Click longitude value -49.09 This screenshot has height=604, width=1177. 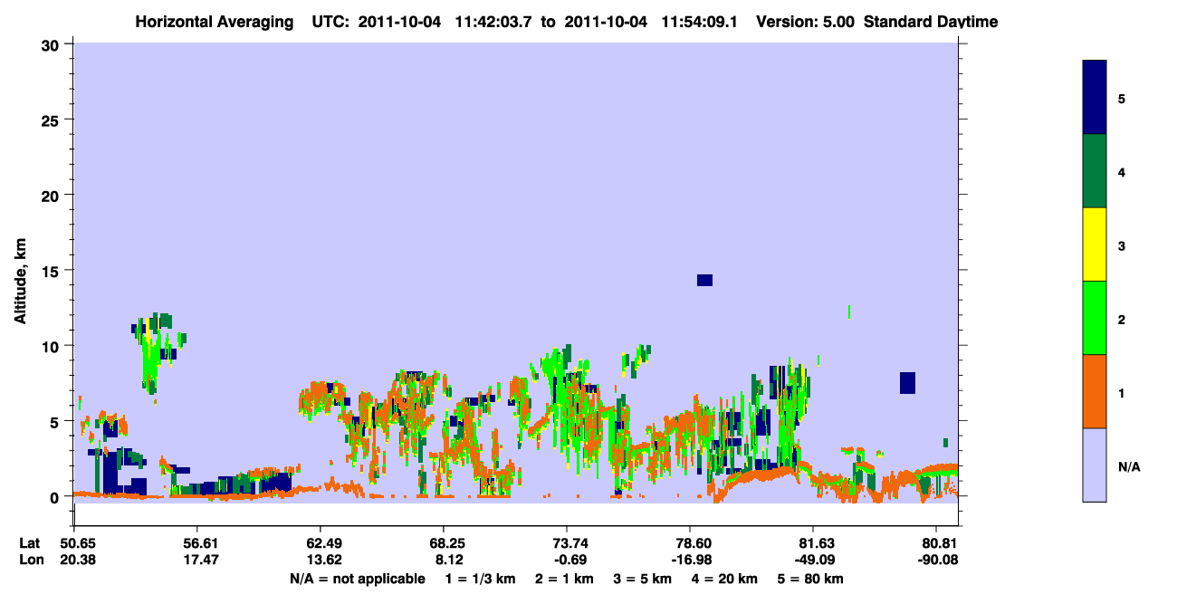814,560
